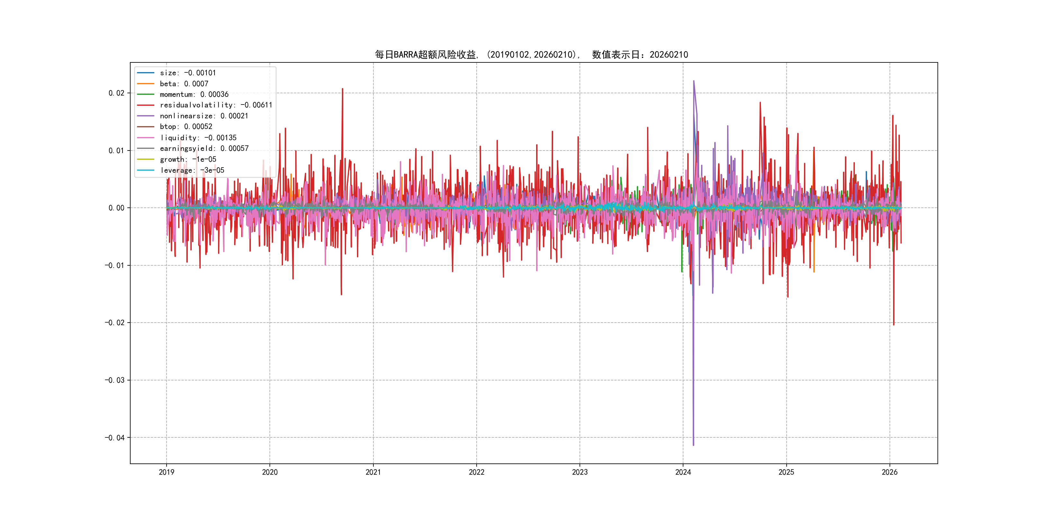
Task: Click the 2026 x-axis tick label
Action: click(x=890, y=472)
